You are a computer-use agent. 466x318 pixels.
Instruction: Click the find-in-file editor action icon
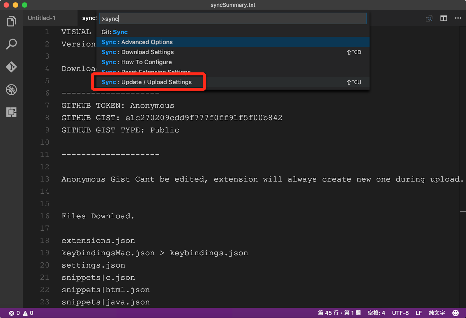[x=429, y=18]
